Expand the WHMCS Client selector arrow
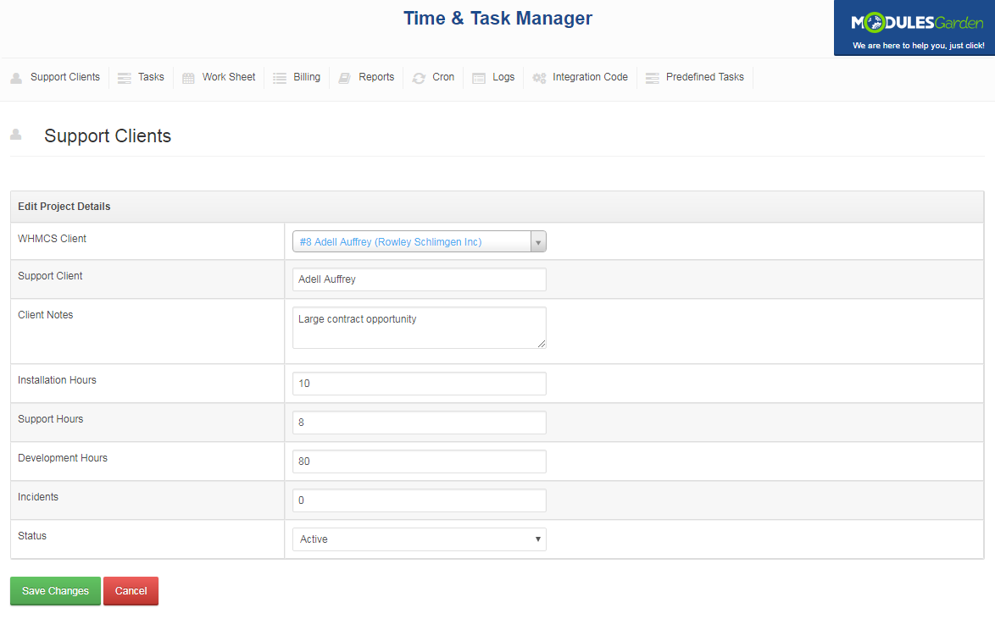Screen dimensions: 995x619 coord(538,240)
